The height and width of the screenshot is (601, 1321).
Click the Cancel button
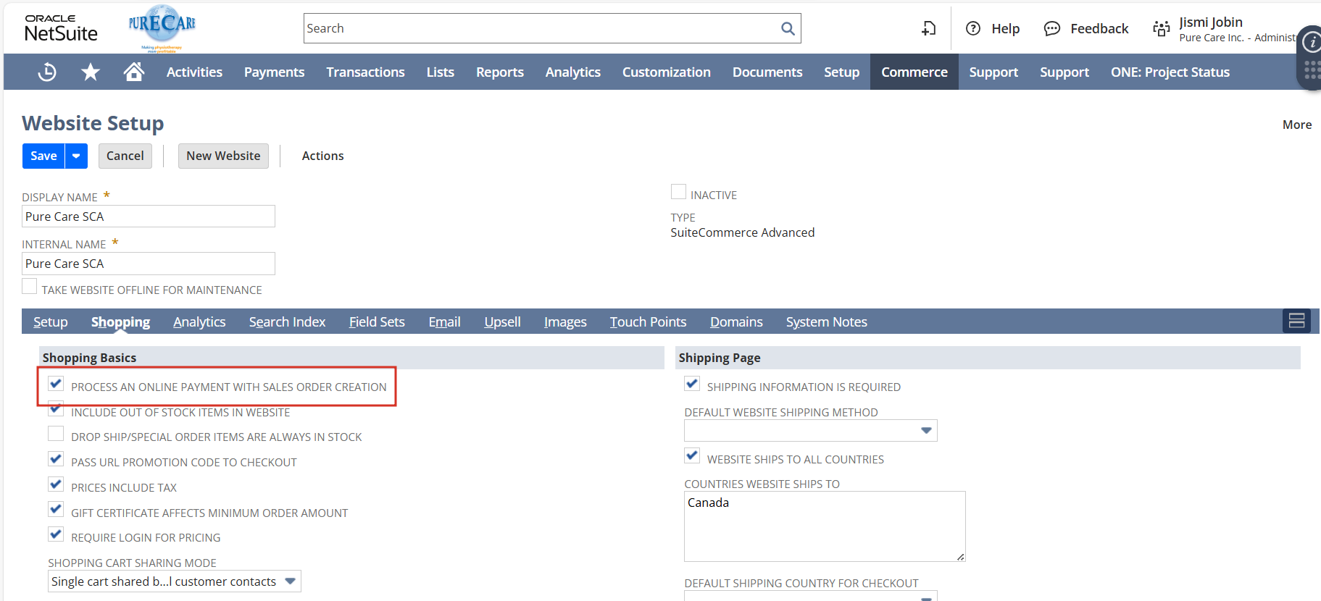[x=125, y=156]
